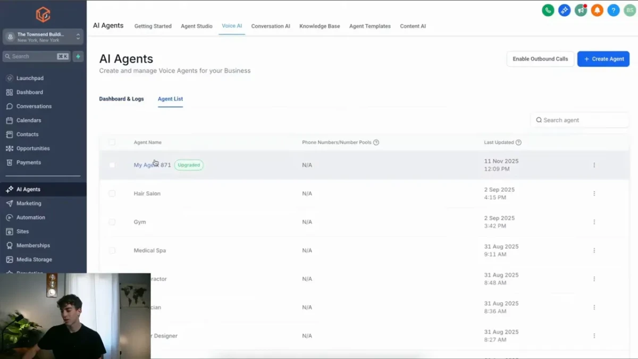The height and width of the screenshot is (359, 638).
Task: Click the Opportunities sidebar icon
Action: pyautogui.click(x=10, y=148)
